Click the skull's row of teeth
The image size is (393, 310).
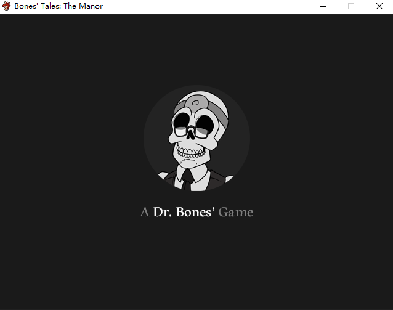coord(192,150)
